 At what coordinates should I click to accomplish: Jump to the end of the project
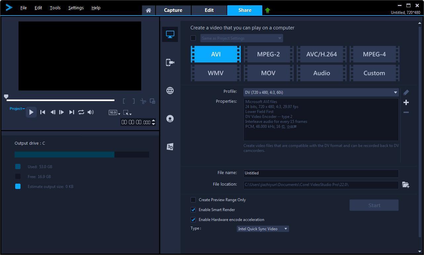[71, 112]
